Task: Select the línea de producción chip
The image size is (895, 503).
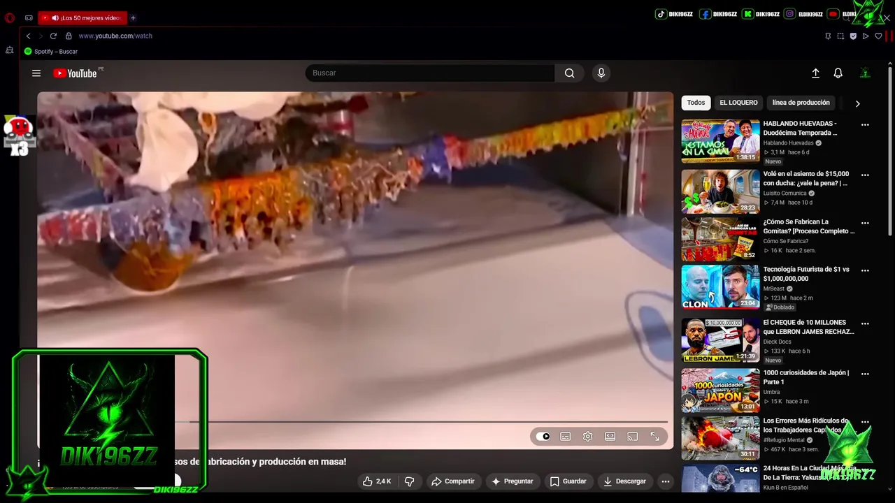Action: 801,103
